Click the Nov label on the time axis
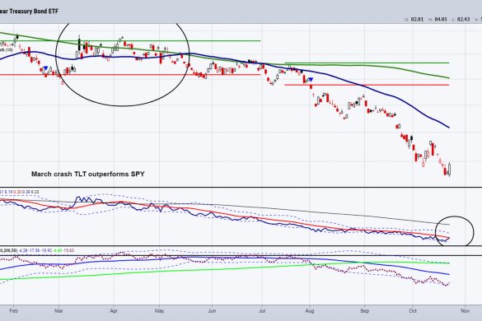482x321 pixels. pos(465,311)
